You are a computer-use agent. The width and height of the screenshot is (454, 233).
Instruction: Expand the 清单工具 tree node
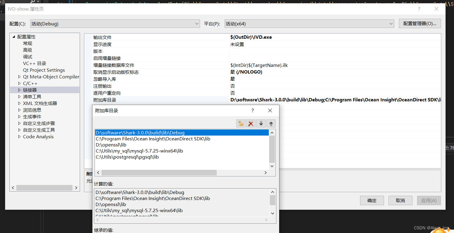pos(20,97)
